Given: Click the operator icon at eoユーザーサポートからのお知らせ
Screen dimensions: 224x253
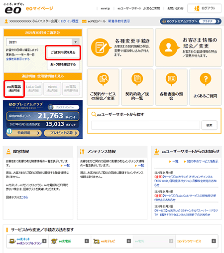Looking at the screenshot, I should (x=156, y=152).
